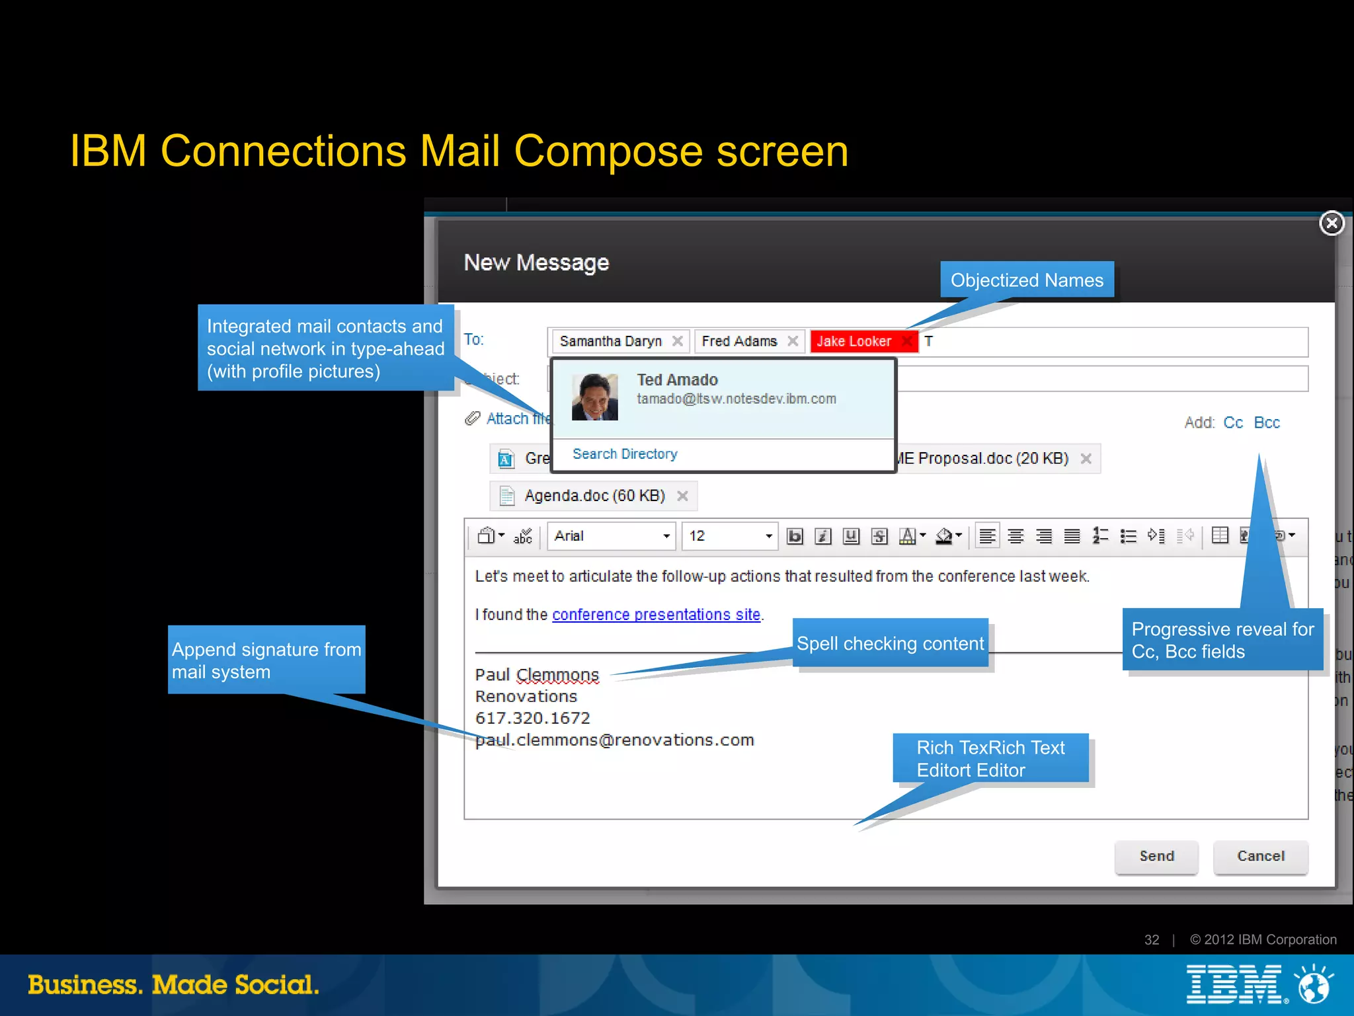This screenshot has height=1016, width=1354.
Task: Align text right
Action: (x=1045, y=536)
